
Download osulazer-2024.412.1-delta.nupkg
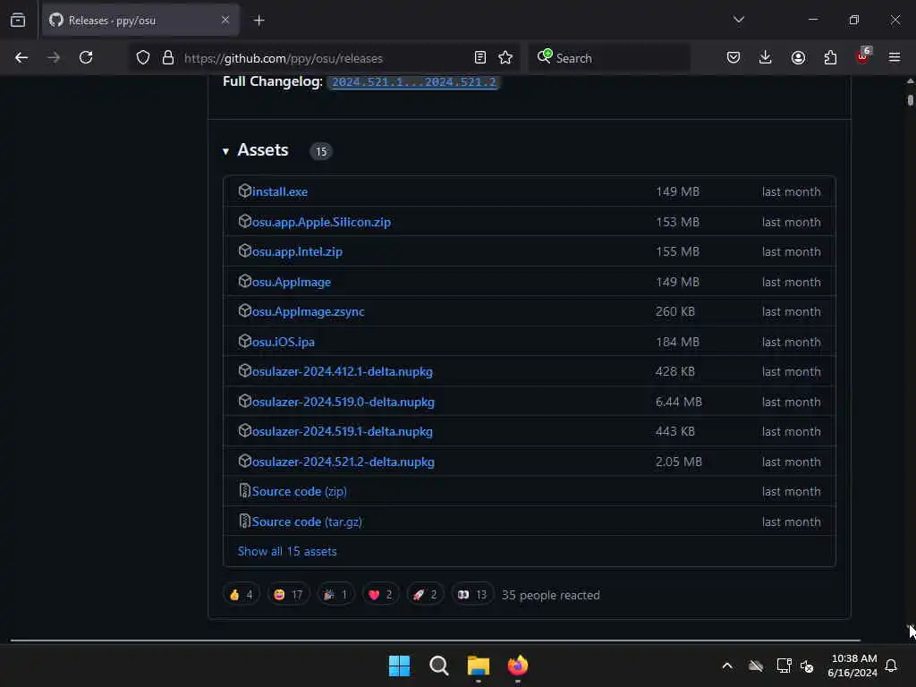343,371
